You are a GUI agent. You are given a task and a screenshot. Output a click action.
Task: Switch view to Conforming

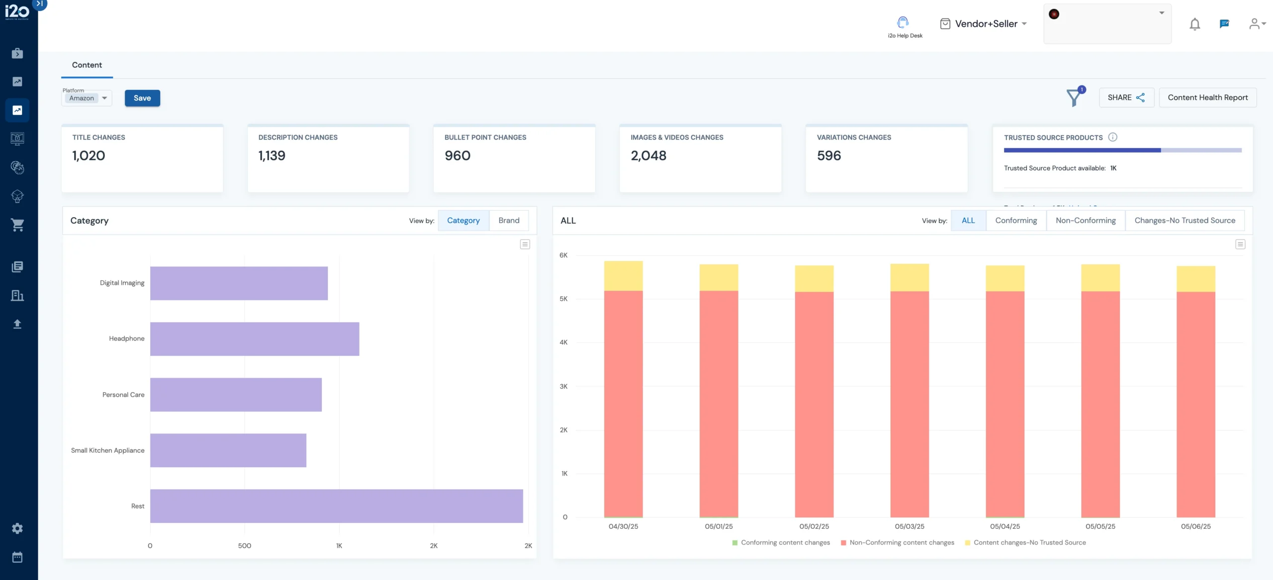point(1016,221)
